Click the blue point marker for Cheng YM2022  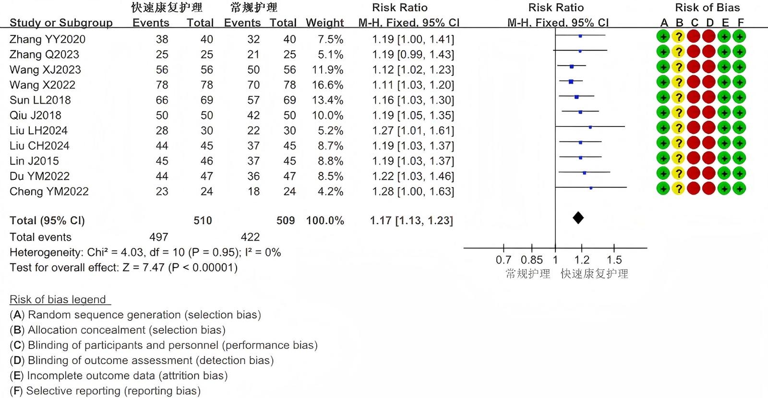pos(591,188)
